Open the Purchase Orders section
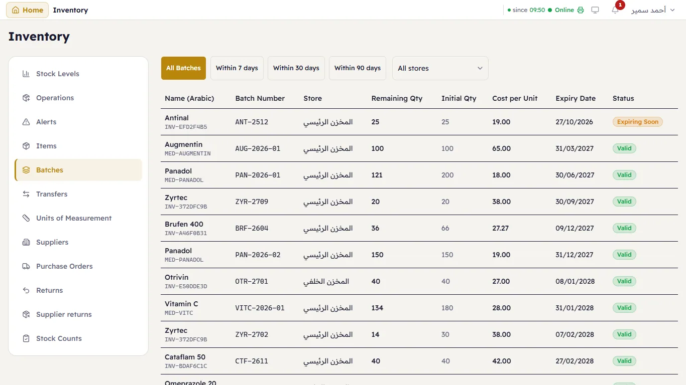The image size is (686, 385). click(78, 266)
